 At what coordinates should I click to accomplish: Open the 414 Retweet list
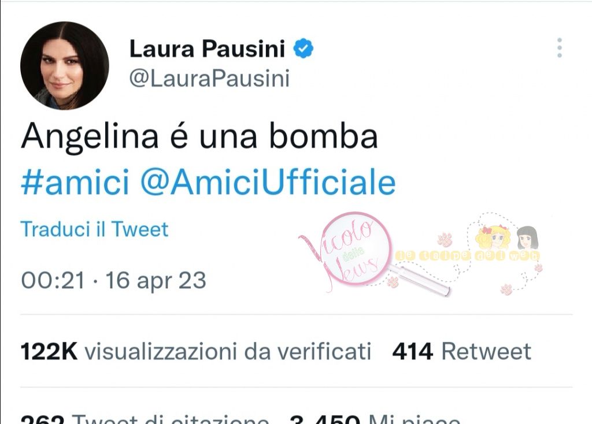[x=461, y=352]
